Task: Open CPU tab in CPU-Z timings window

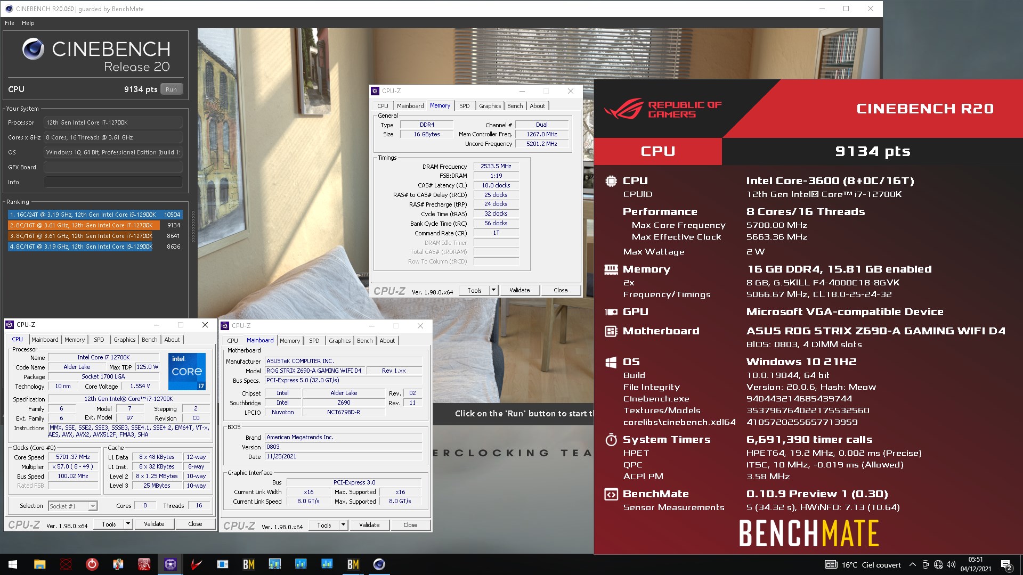Action: [383, 106]
